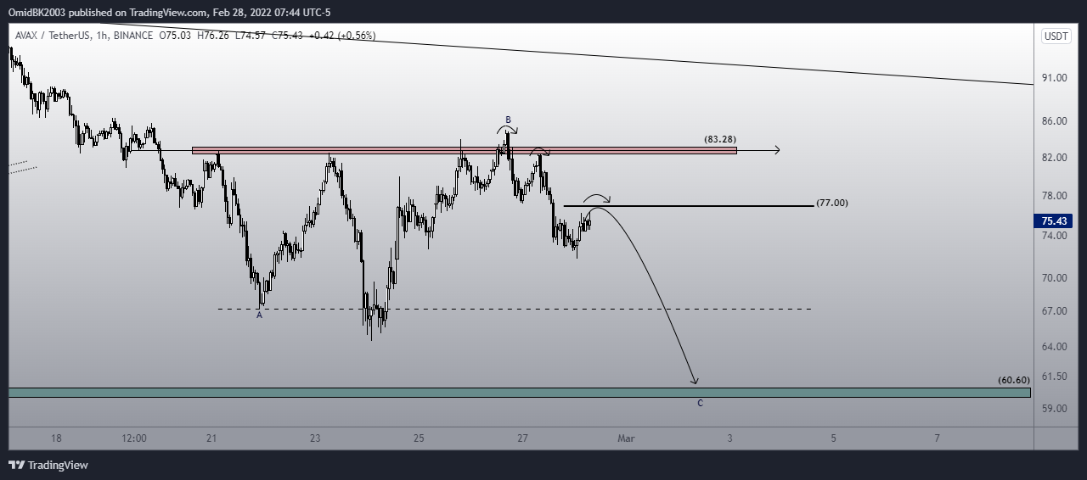1087x480 pixels.
Task: Click the time axis label 23
Action: click(315, 438)
